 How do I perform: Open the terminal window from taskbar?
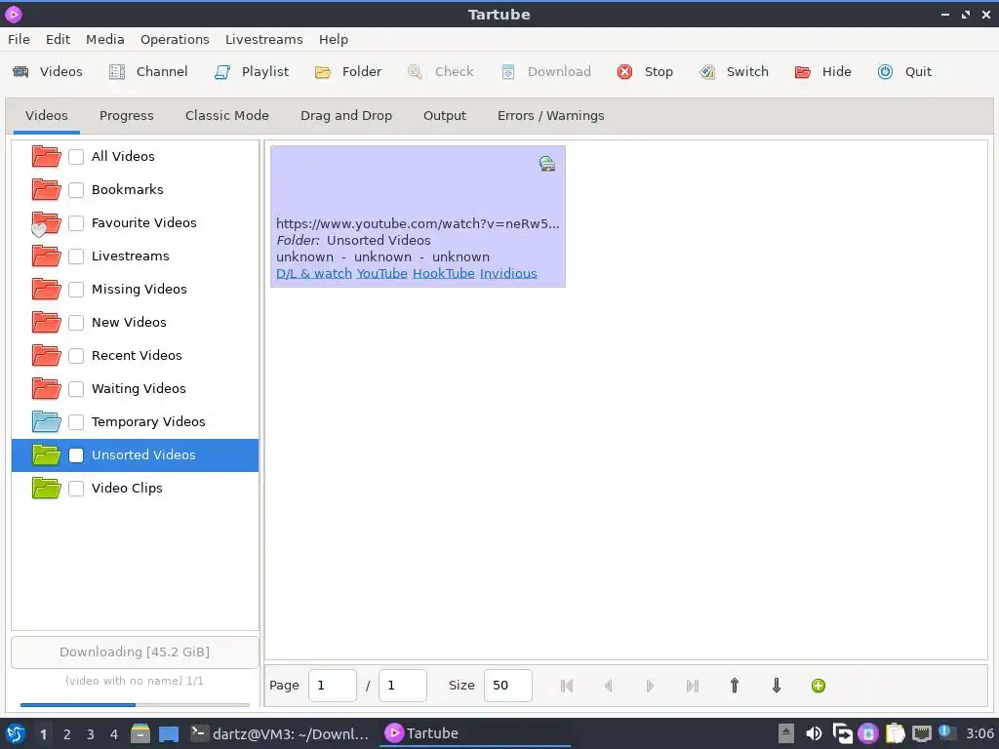280,733
